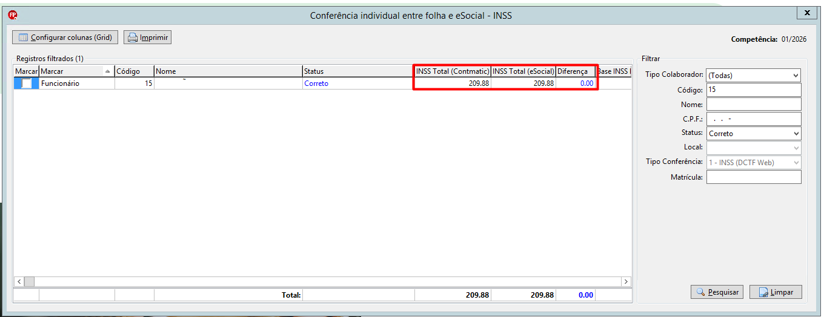Image resolution: width=824 pixels, height=317 pixels.
Task: Expand the Local dropdown
Action: [x=796, y=148]
